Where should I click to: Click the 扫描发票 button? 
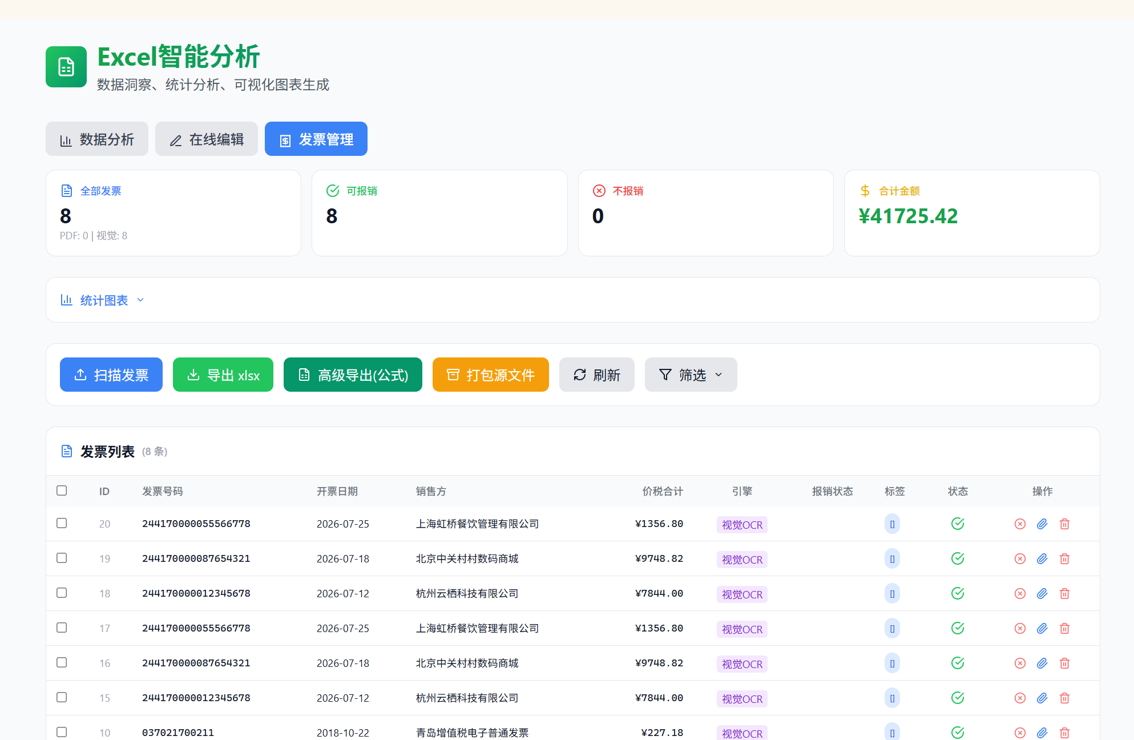coord(111,375)
